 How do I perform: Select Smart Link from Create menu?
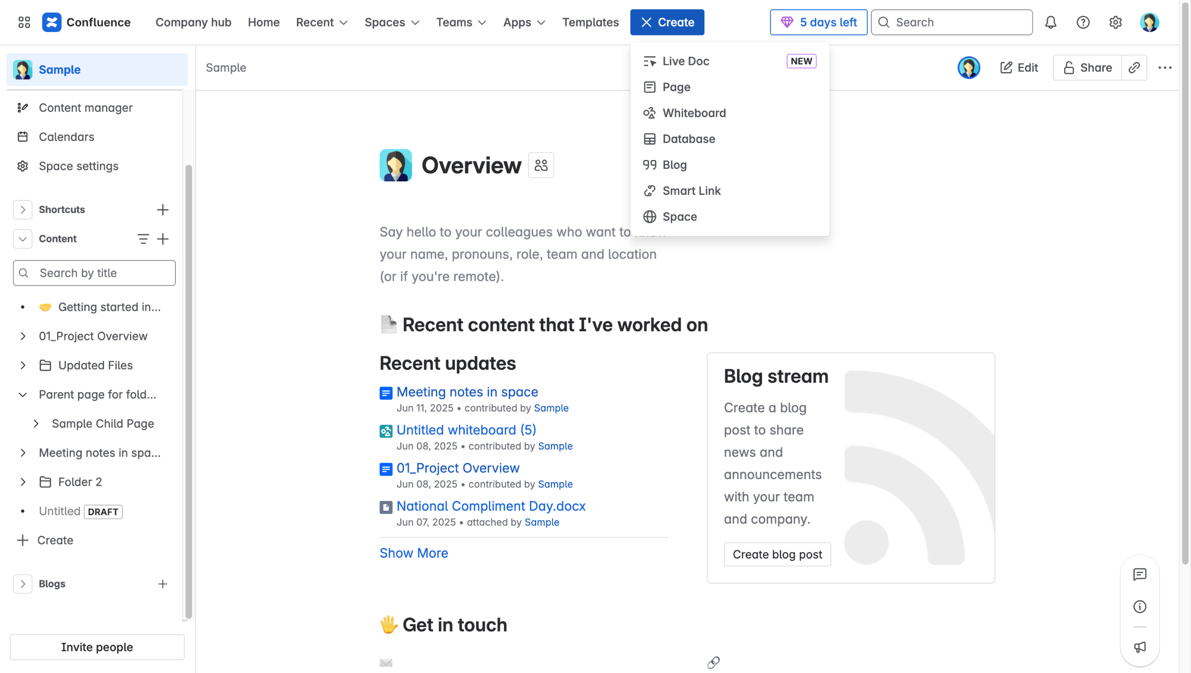pos(730,191)
